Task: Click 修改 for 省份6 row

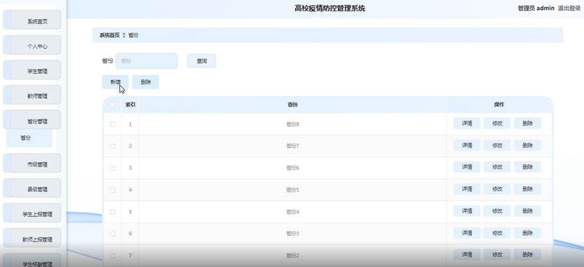Action: pos(498,167)
